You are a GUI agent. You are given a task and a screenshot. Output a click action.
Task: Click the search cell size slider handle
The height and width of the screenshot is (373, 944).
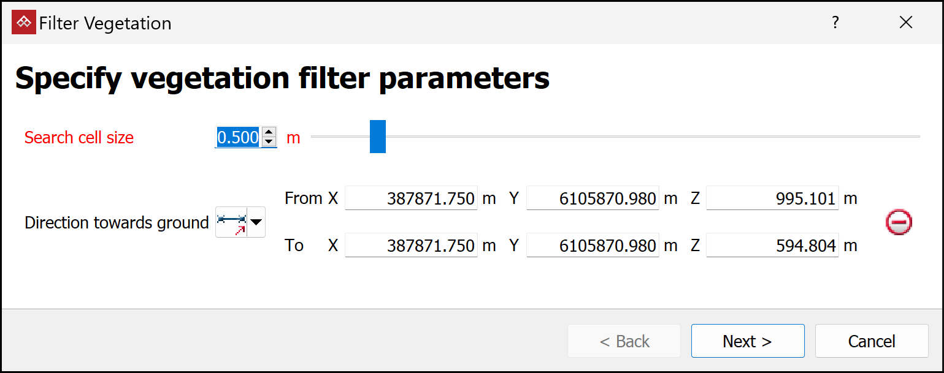(378, 137)
